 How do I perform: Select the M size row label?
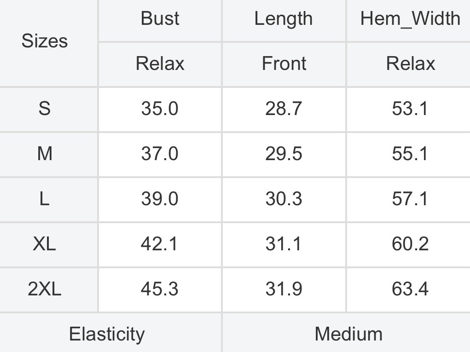[45, 153]
